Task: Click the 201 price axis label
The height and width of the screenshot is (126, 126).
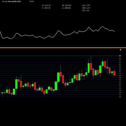Action: (120, 75)
